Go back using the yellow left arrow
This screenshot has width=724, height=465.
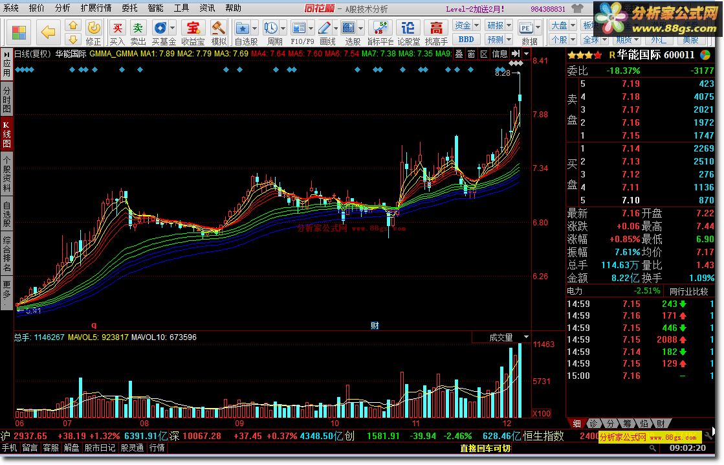tap(48, 32)
